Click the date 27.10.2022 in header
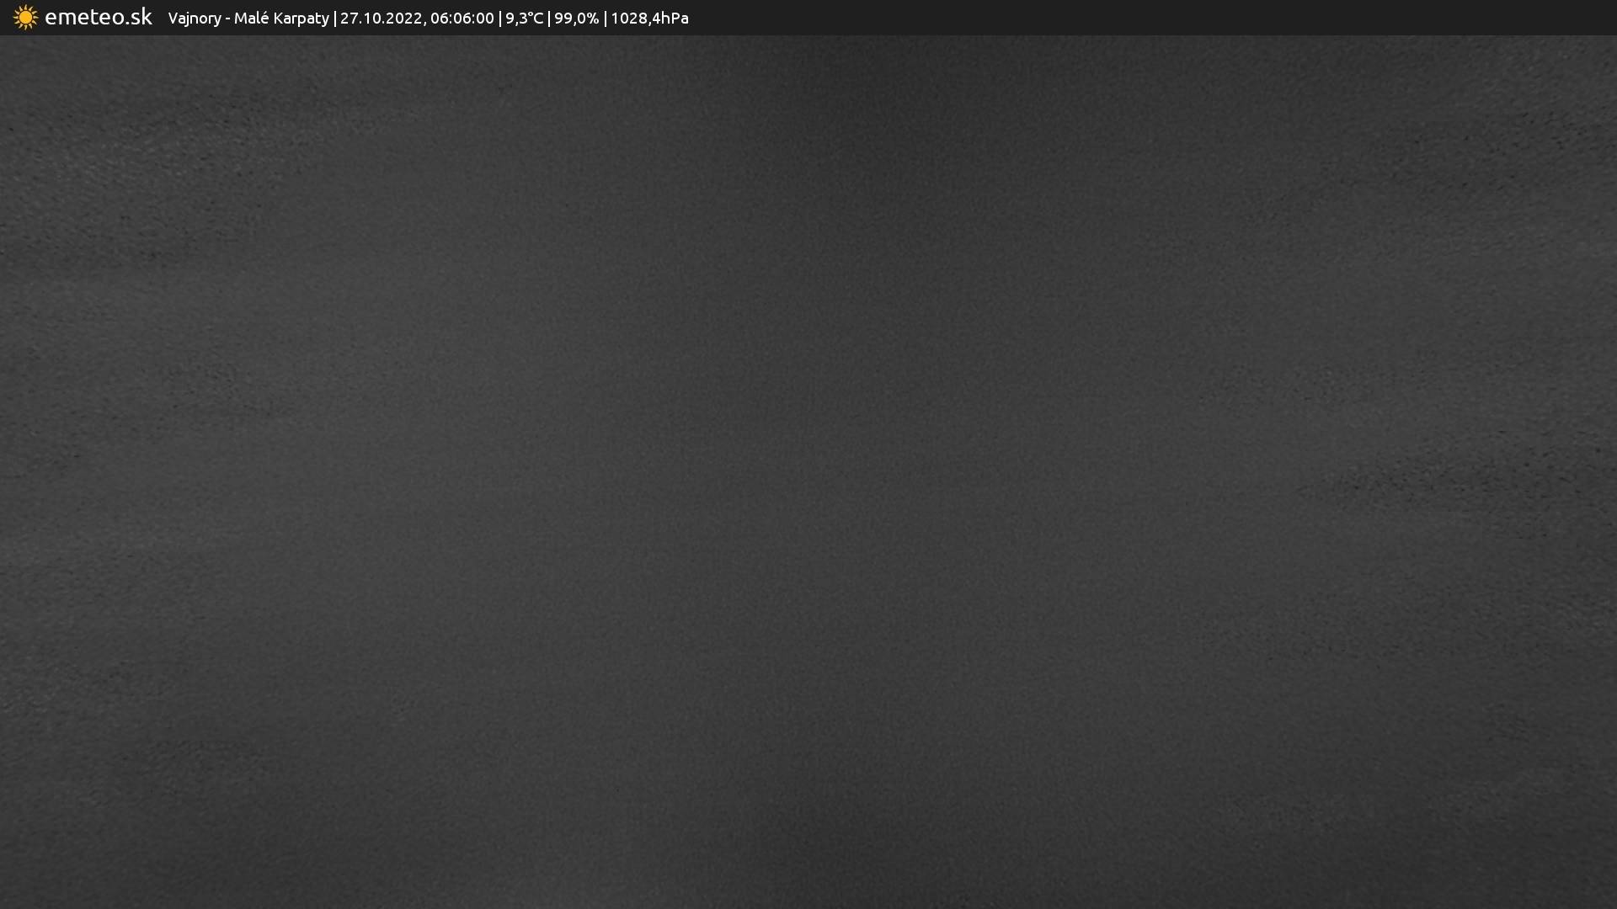 click(x=381, y=19)
